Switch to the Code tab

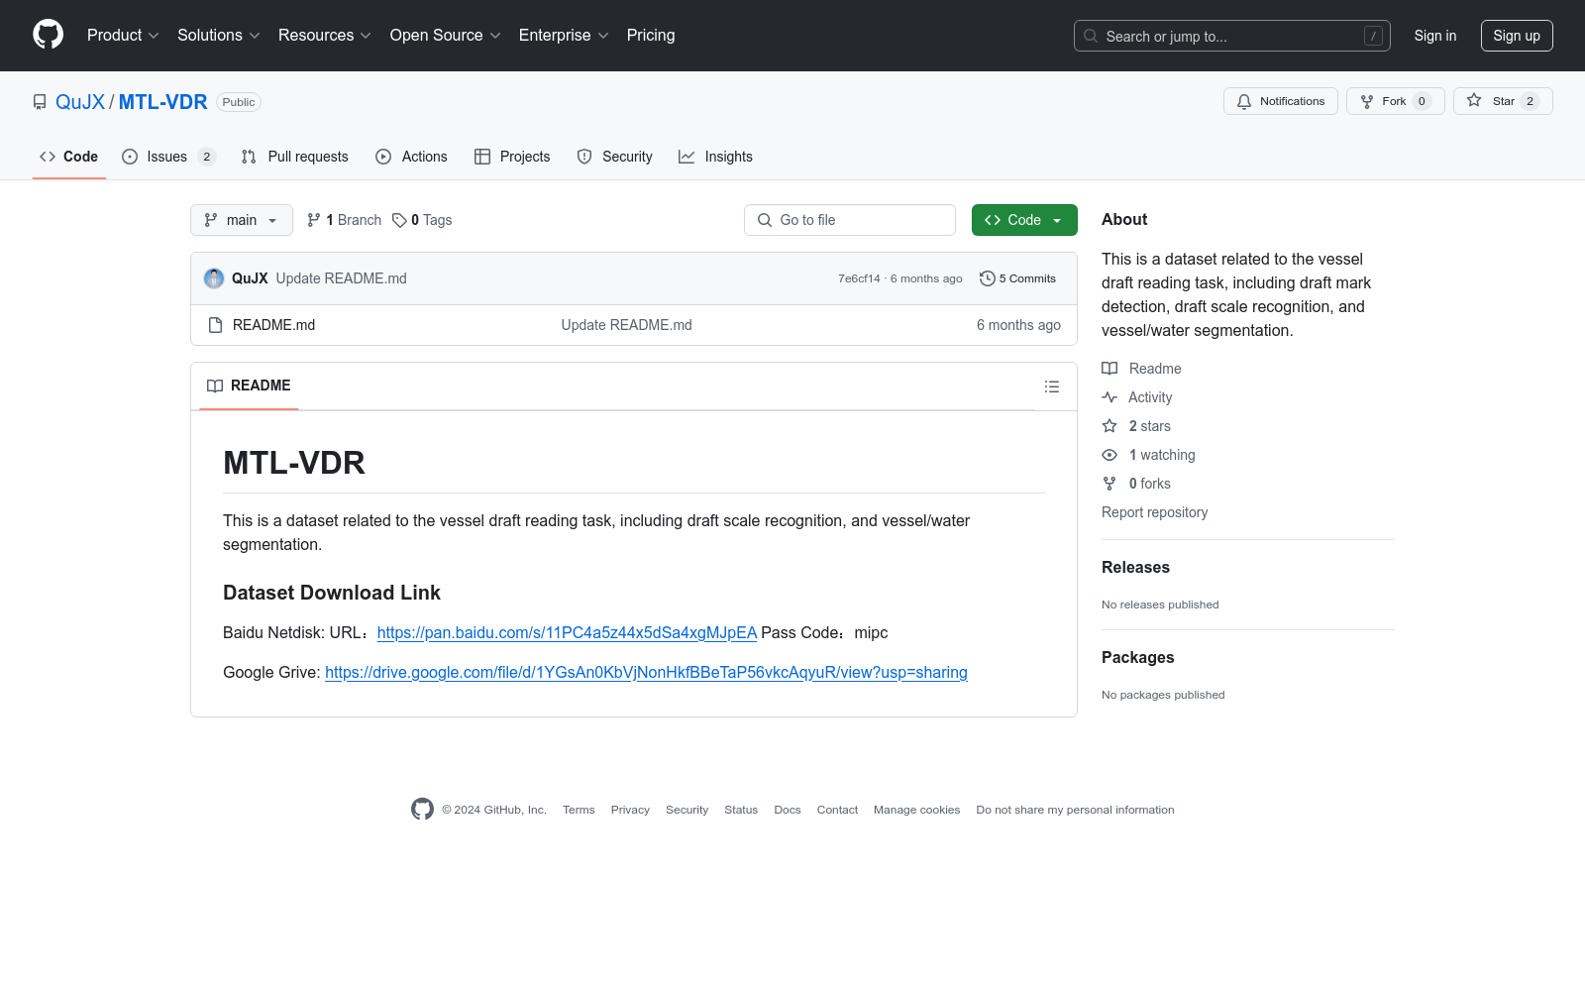(69, 157)
